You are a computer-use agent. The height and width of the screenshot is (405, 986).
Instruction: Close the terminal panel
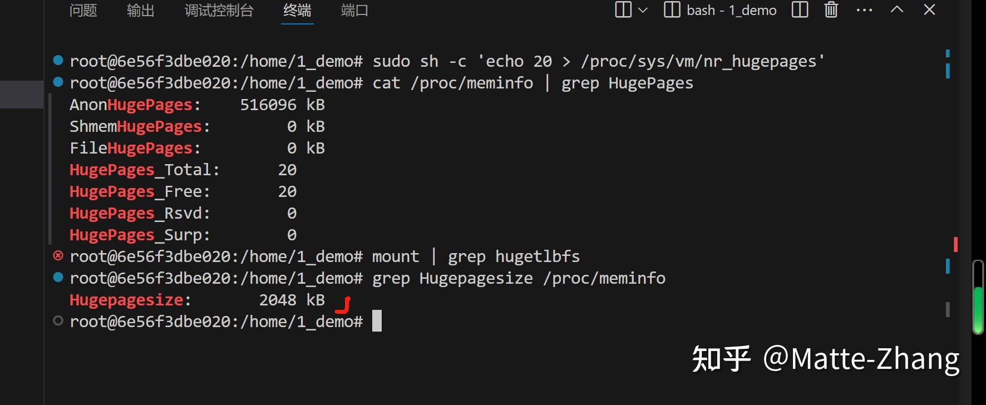point(929,10)
